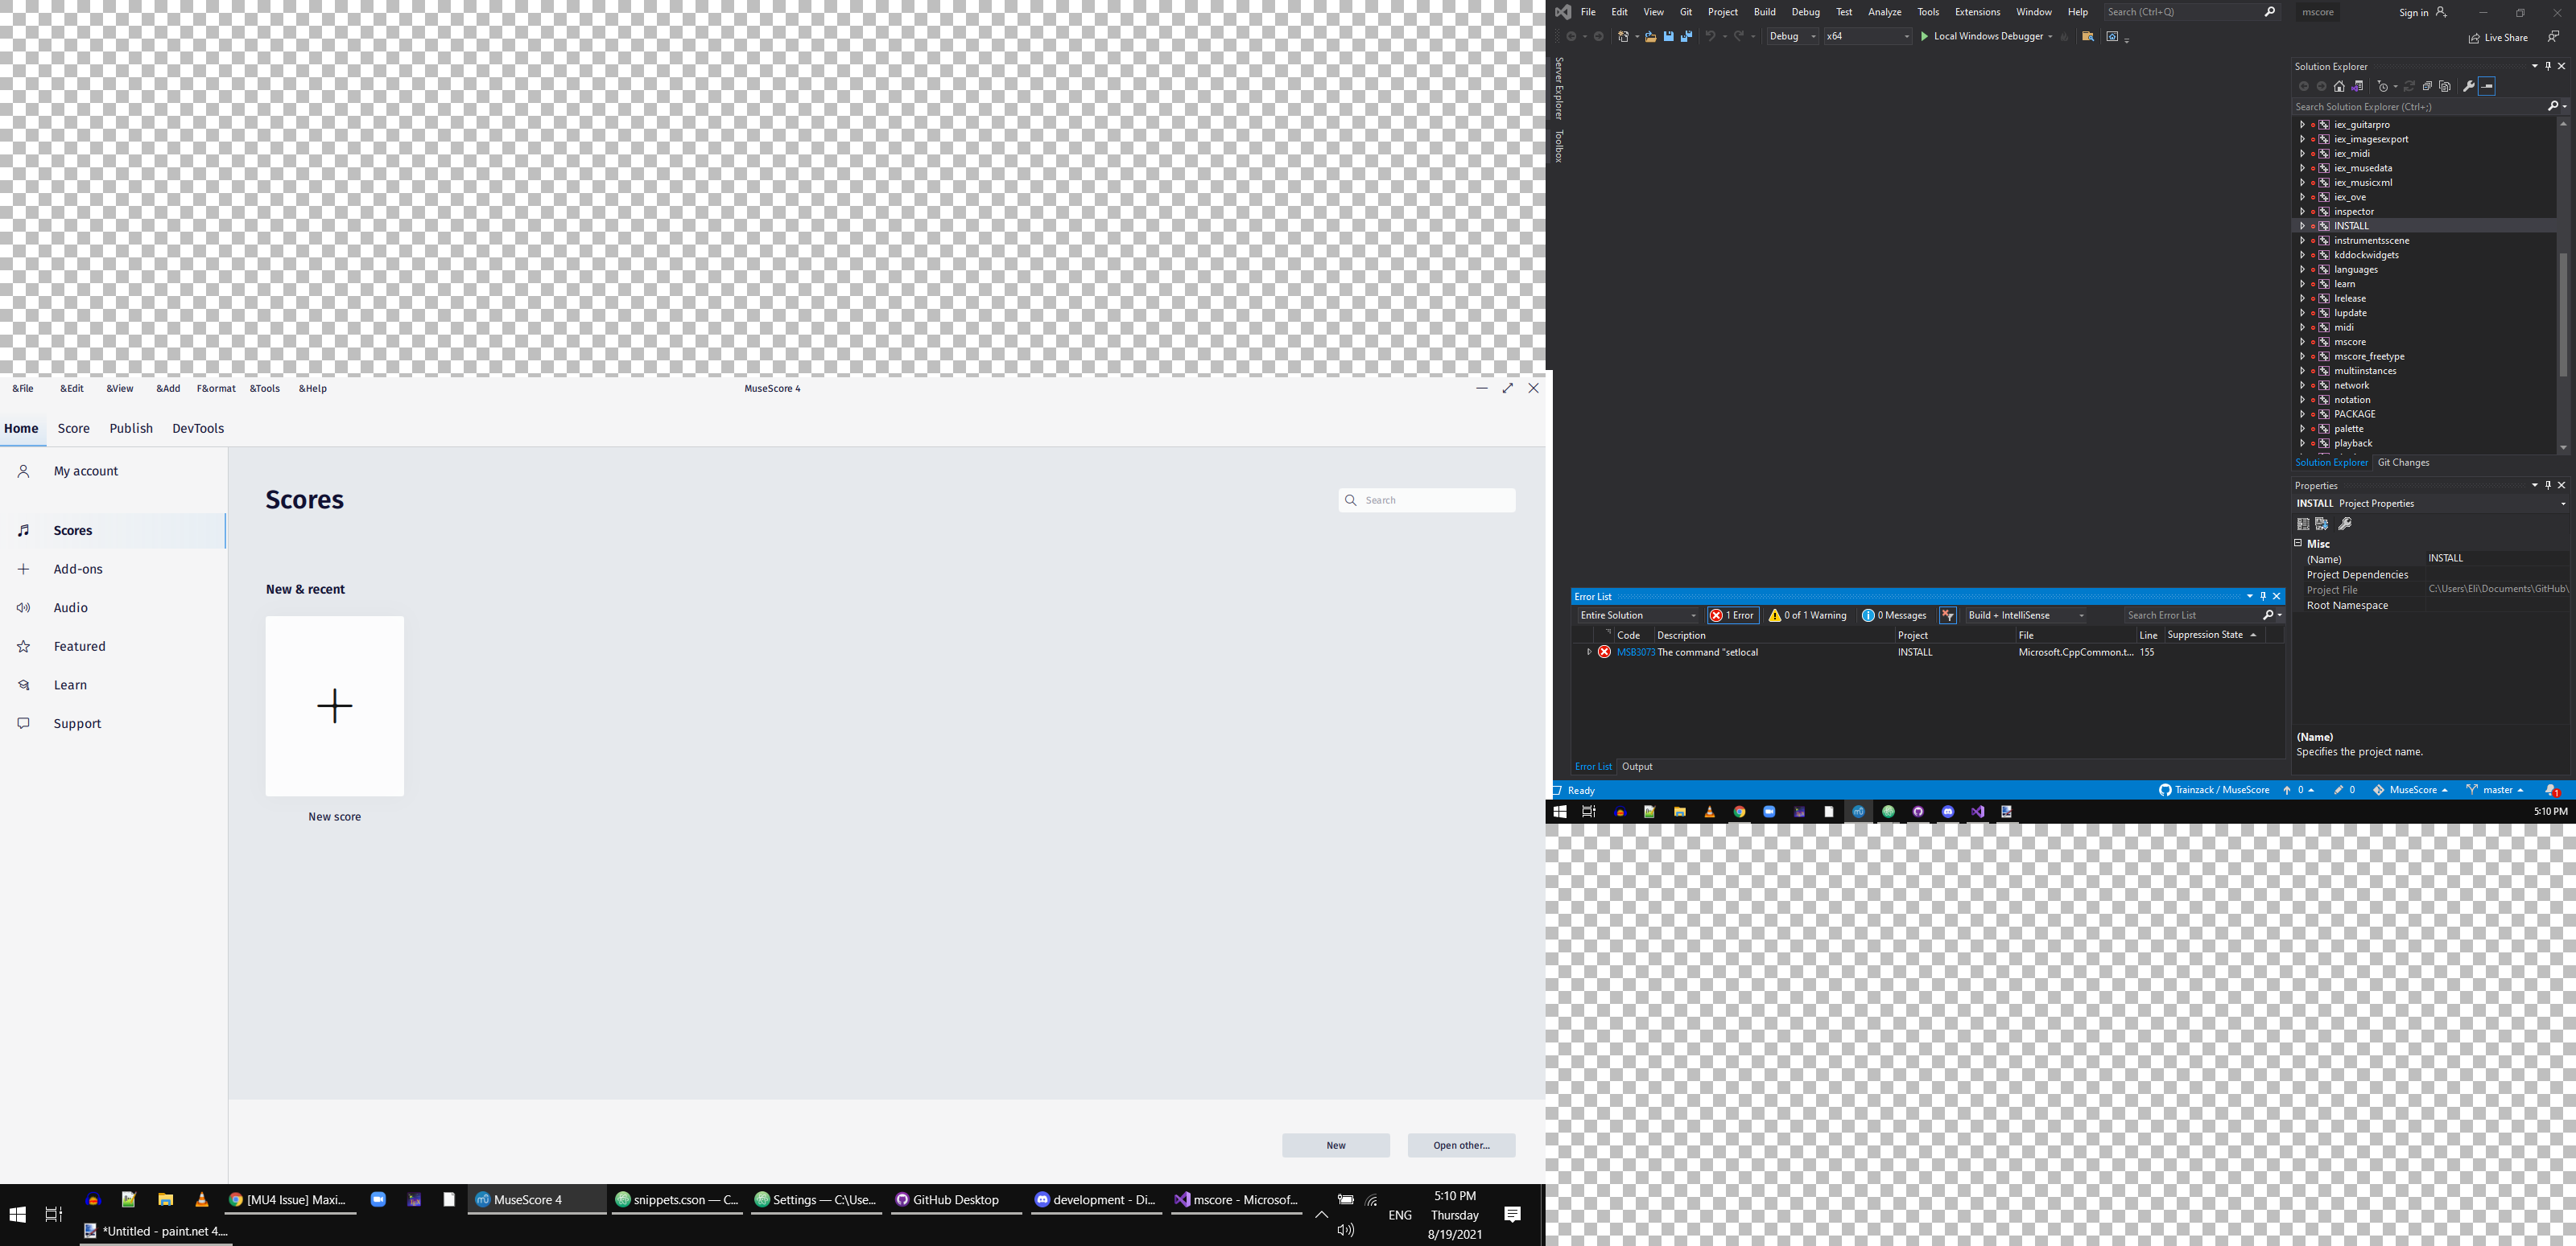
Task: Click the Refresh icon in Solution Explorer toolbar
Action: (x=2410, y=86)
